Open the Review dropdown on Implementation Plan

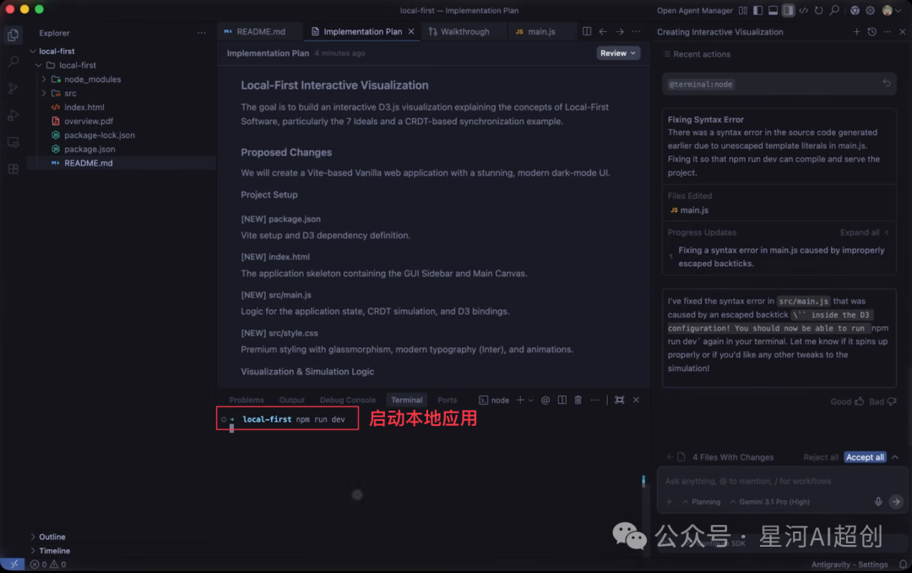tap(616, 52)
